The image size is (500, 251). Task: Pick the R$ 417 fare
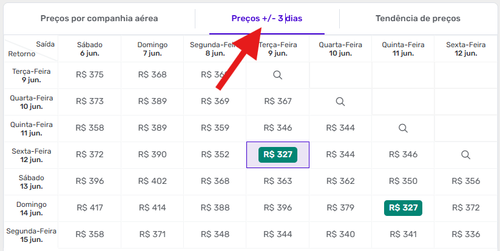coord(90,207)
